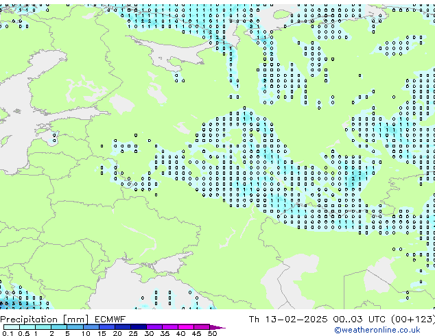Pick the 15–20 mm legend color swatch
This screenshot has width=435, height=336.
107,327
